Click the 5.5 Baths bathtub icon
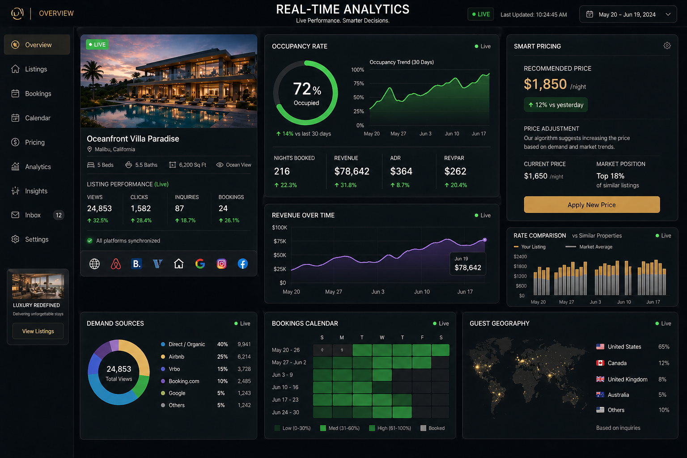 (128, 165)
